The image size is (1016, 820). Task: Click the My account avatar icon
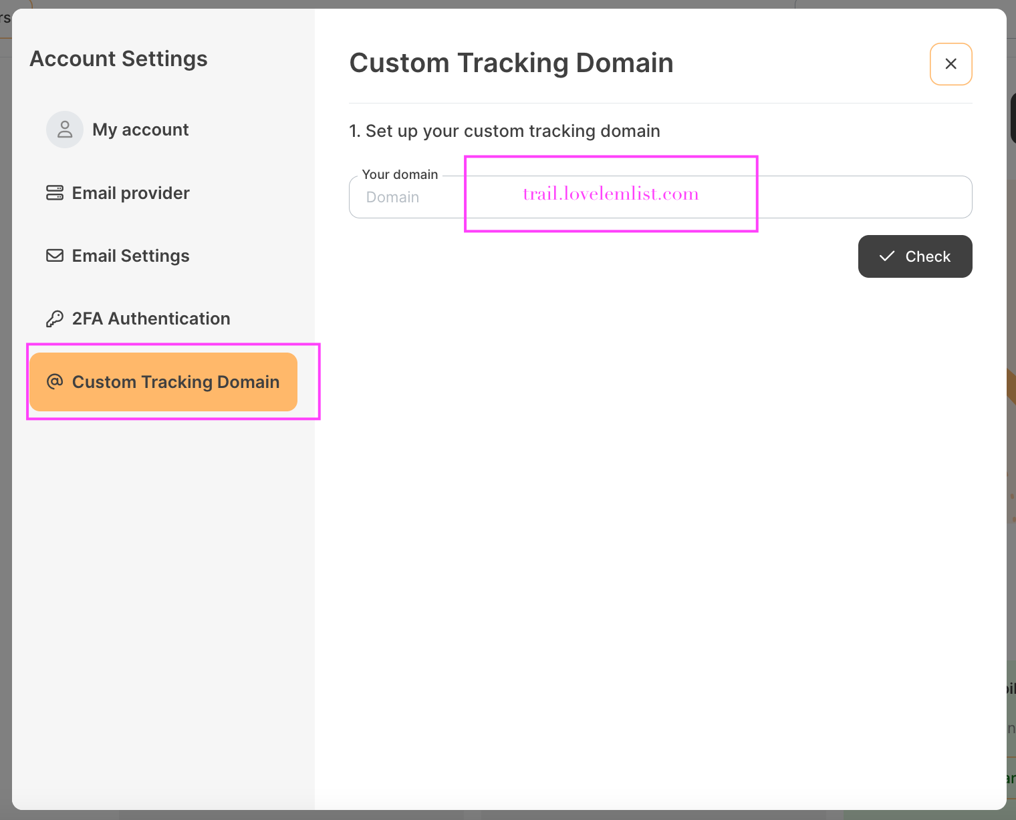pos(65,130)
